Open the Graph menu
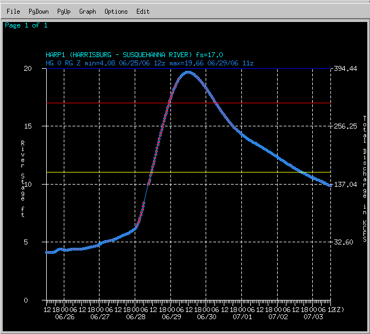 [87, 12]
